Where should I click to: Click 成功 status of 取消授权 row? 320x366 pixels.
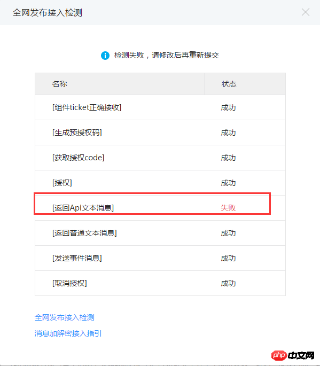pos(228,283)
